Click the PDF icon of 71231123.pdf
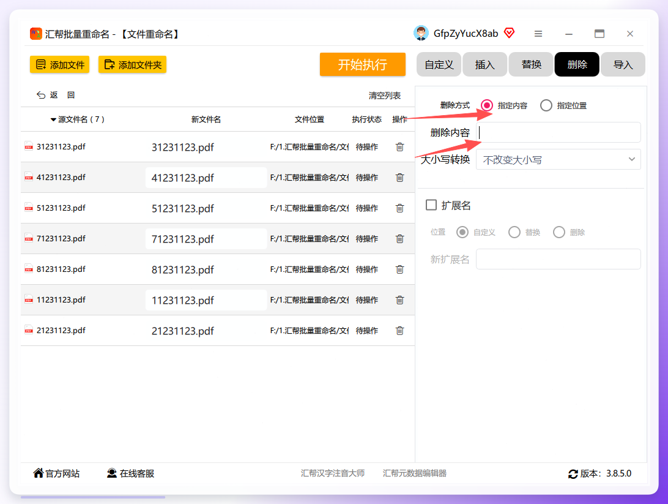668x504 pixels. click(x=29, y=238)
